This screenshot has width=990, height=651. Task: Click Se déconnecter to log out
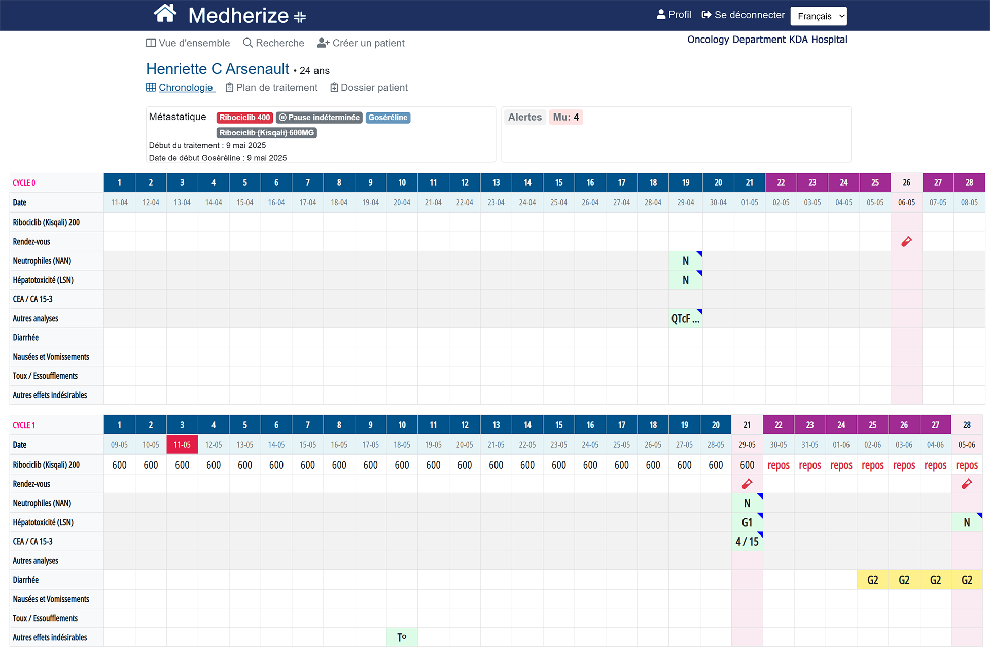[743, 15]
